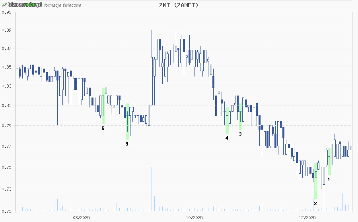Select candlestick pattern marker number 1
Image resolution: width=358 pixels, height=222 pixels.
pos(329,180)
